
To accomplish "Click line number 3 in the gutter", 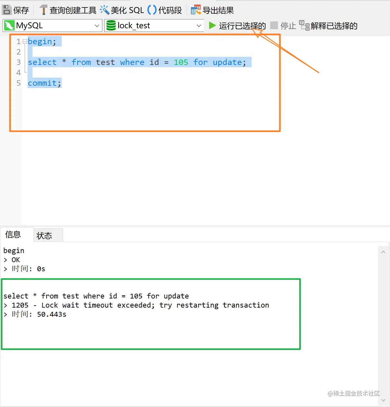I will pyautogui.click(x=19, y=62).
